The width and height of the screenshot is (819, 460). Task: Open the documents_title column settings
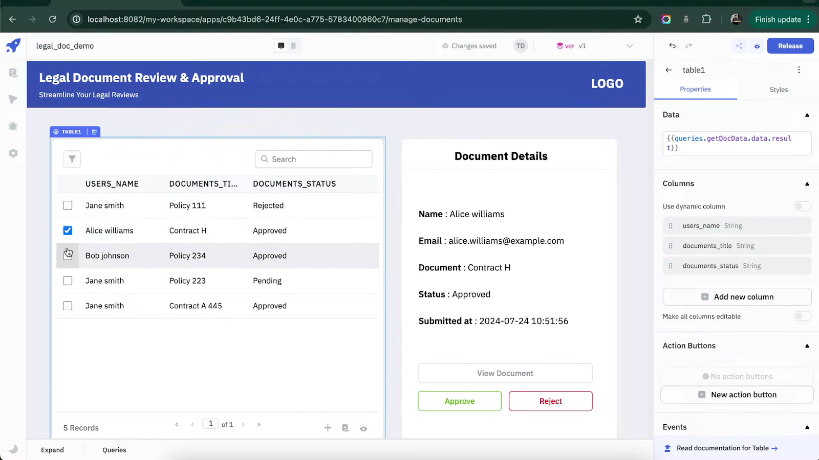coord(737,246)
